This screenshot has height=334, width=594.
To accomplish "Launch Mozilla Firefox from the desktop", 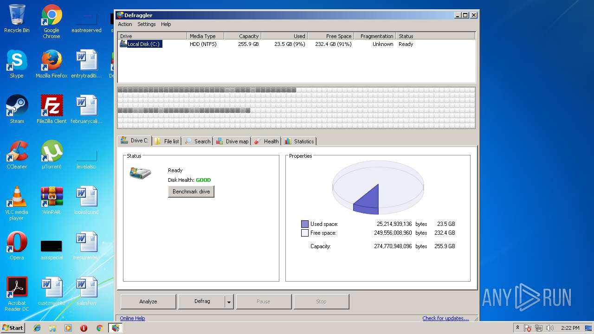I will point(52,64).
